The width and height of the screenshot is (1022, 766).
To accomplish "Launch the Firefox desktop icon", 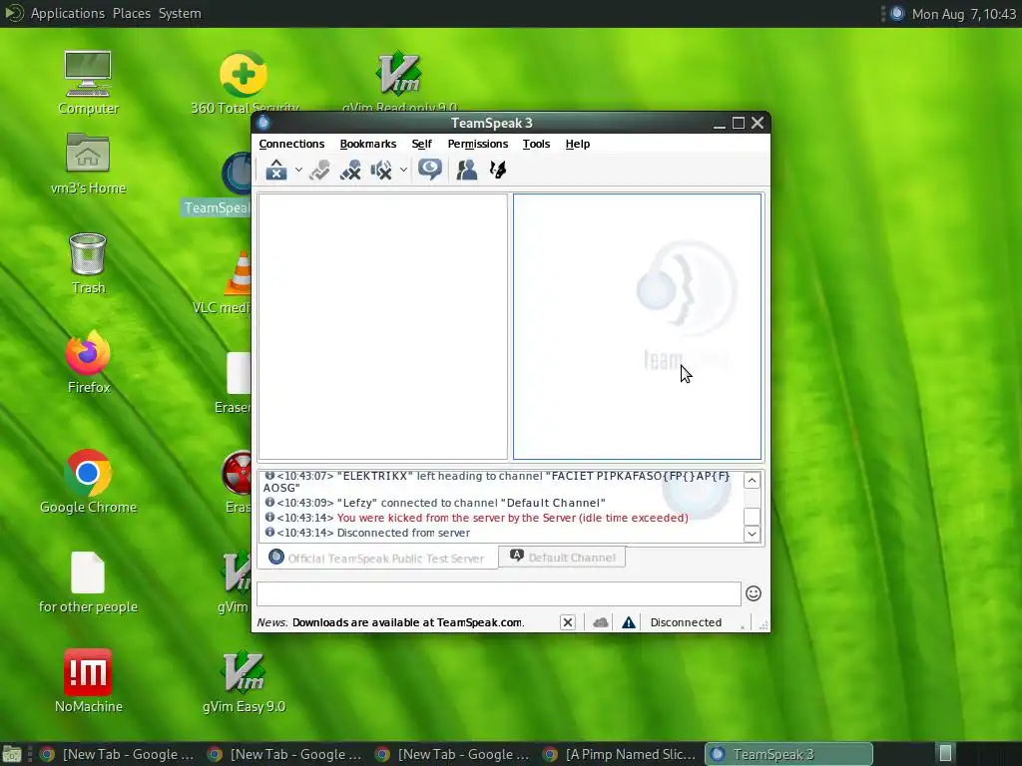I will click(88, 362).
